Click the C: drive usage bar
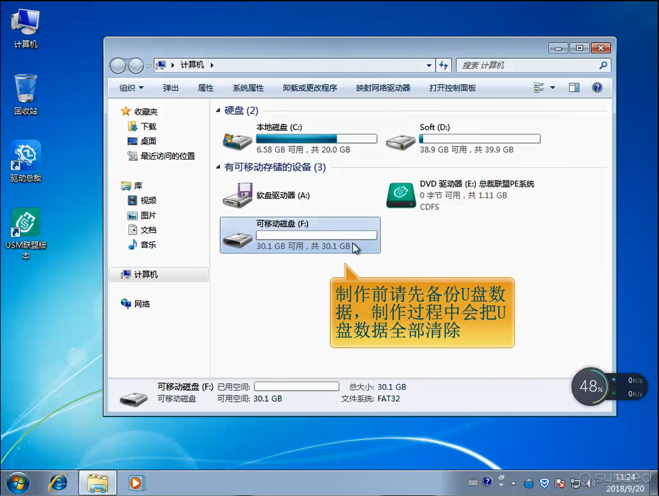 coord(316,138)
